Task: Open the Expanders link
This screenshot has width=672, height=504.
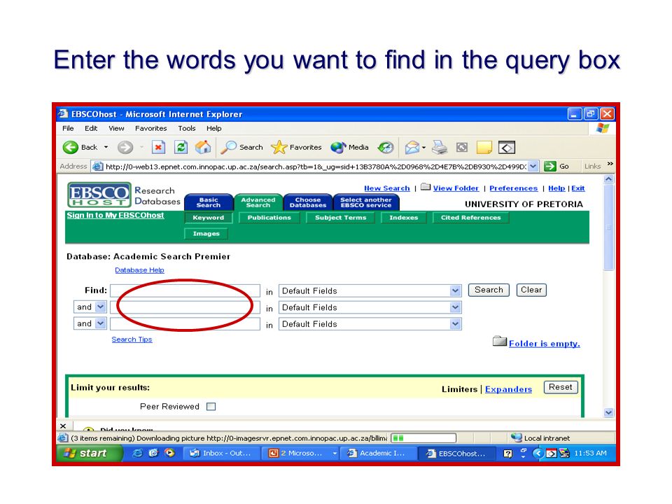Action: point(508,389)
